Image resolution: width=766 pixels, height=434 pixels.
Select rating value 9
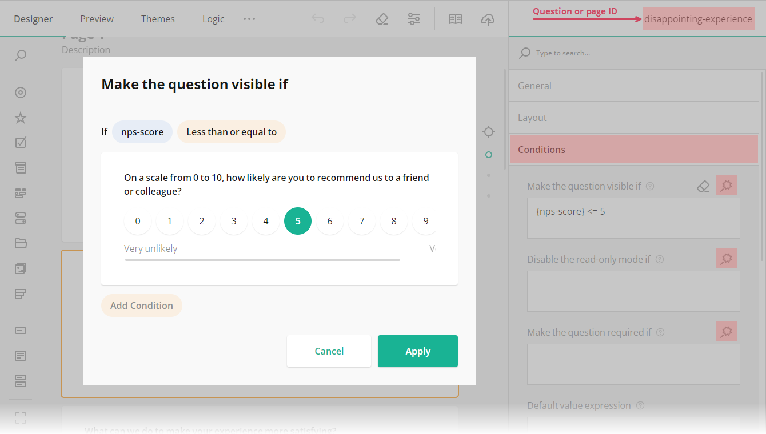tap(426, 221)
